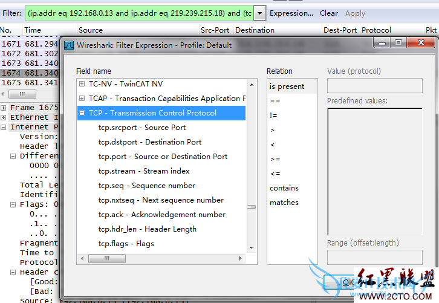Viewport: 439px width, 303px height.
Task: Select tcp.stream - Stream index field
Action: (x=144, y=171)
